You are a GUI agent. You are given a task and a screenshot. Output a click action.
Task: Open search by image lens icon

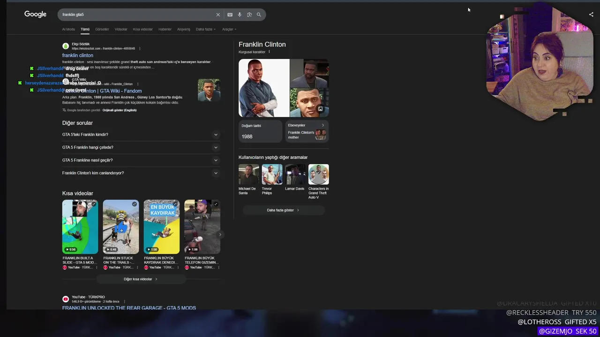249,15
